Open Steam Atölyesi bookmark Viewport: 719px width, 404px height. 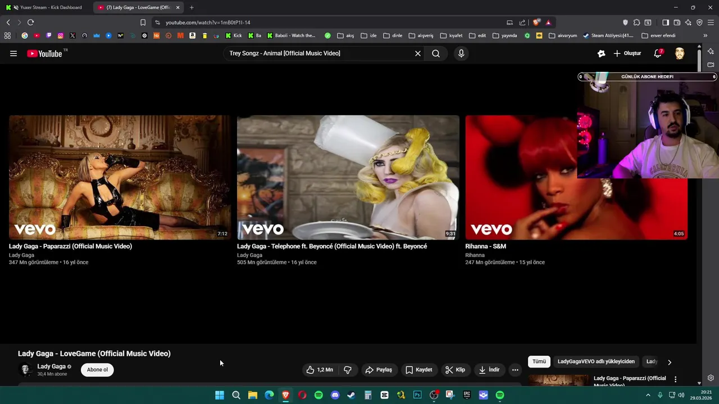[608, 35]
